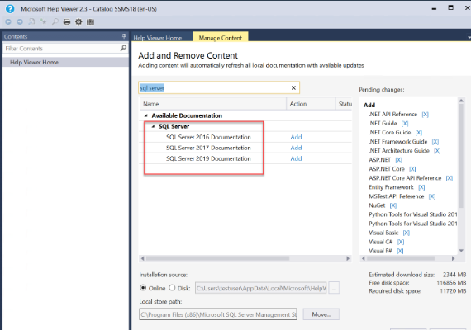Remove MSTest API Reference from pending changes
The image size is (471, 330).
(x=432, y=196)
